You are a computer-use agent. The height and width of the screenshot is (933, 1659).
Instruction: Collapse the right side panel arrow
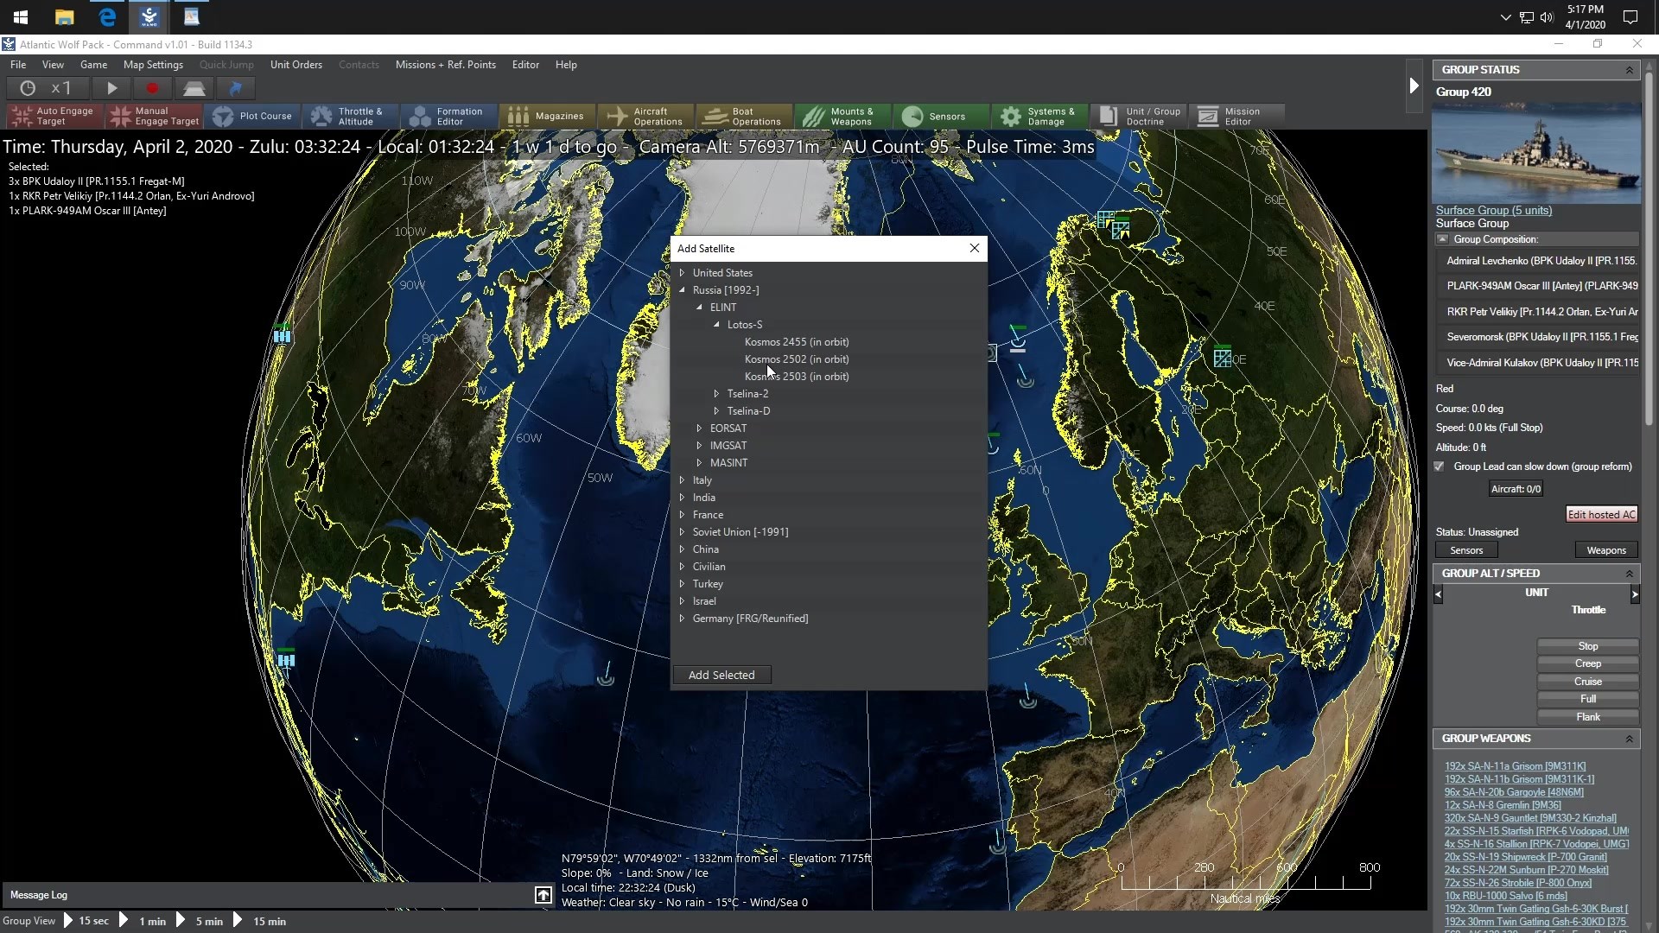pyautogui.click(x=1414, y=86)
